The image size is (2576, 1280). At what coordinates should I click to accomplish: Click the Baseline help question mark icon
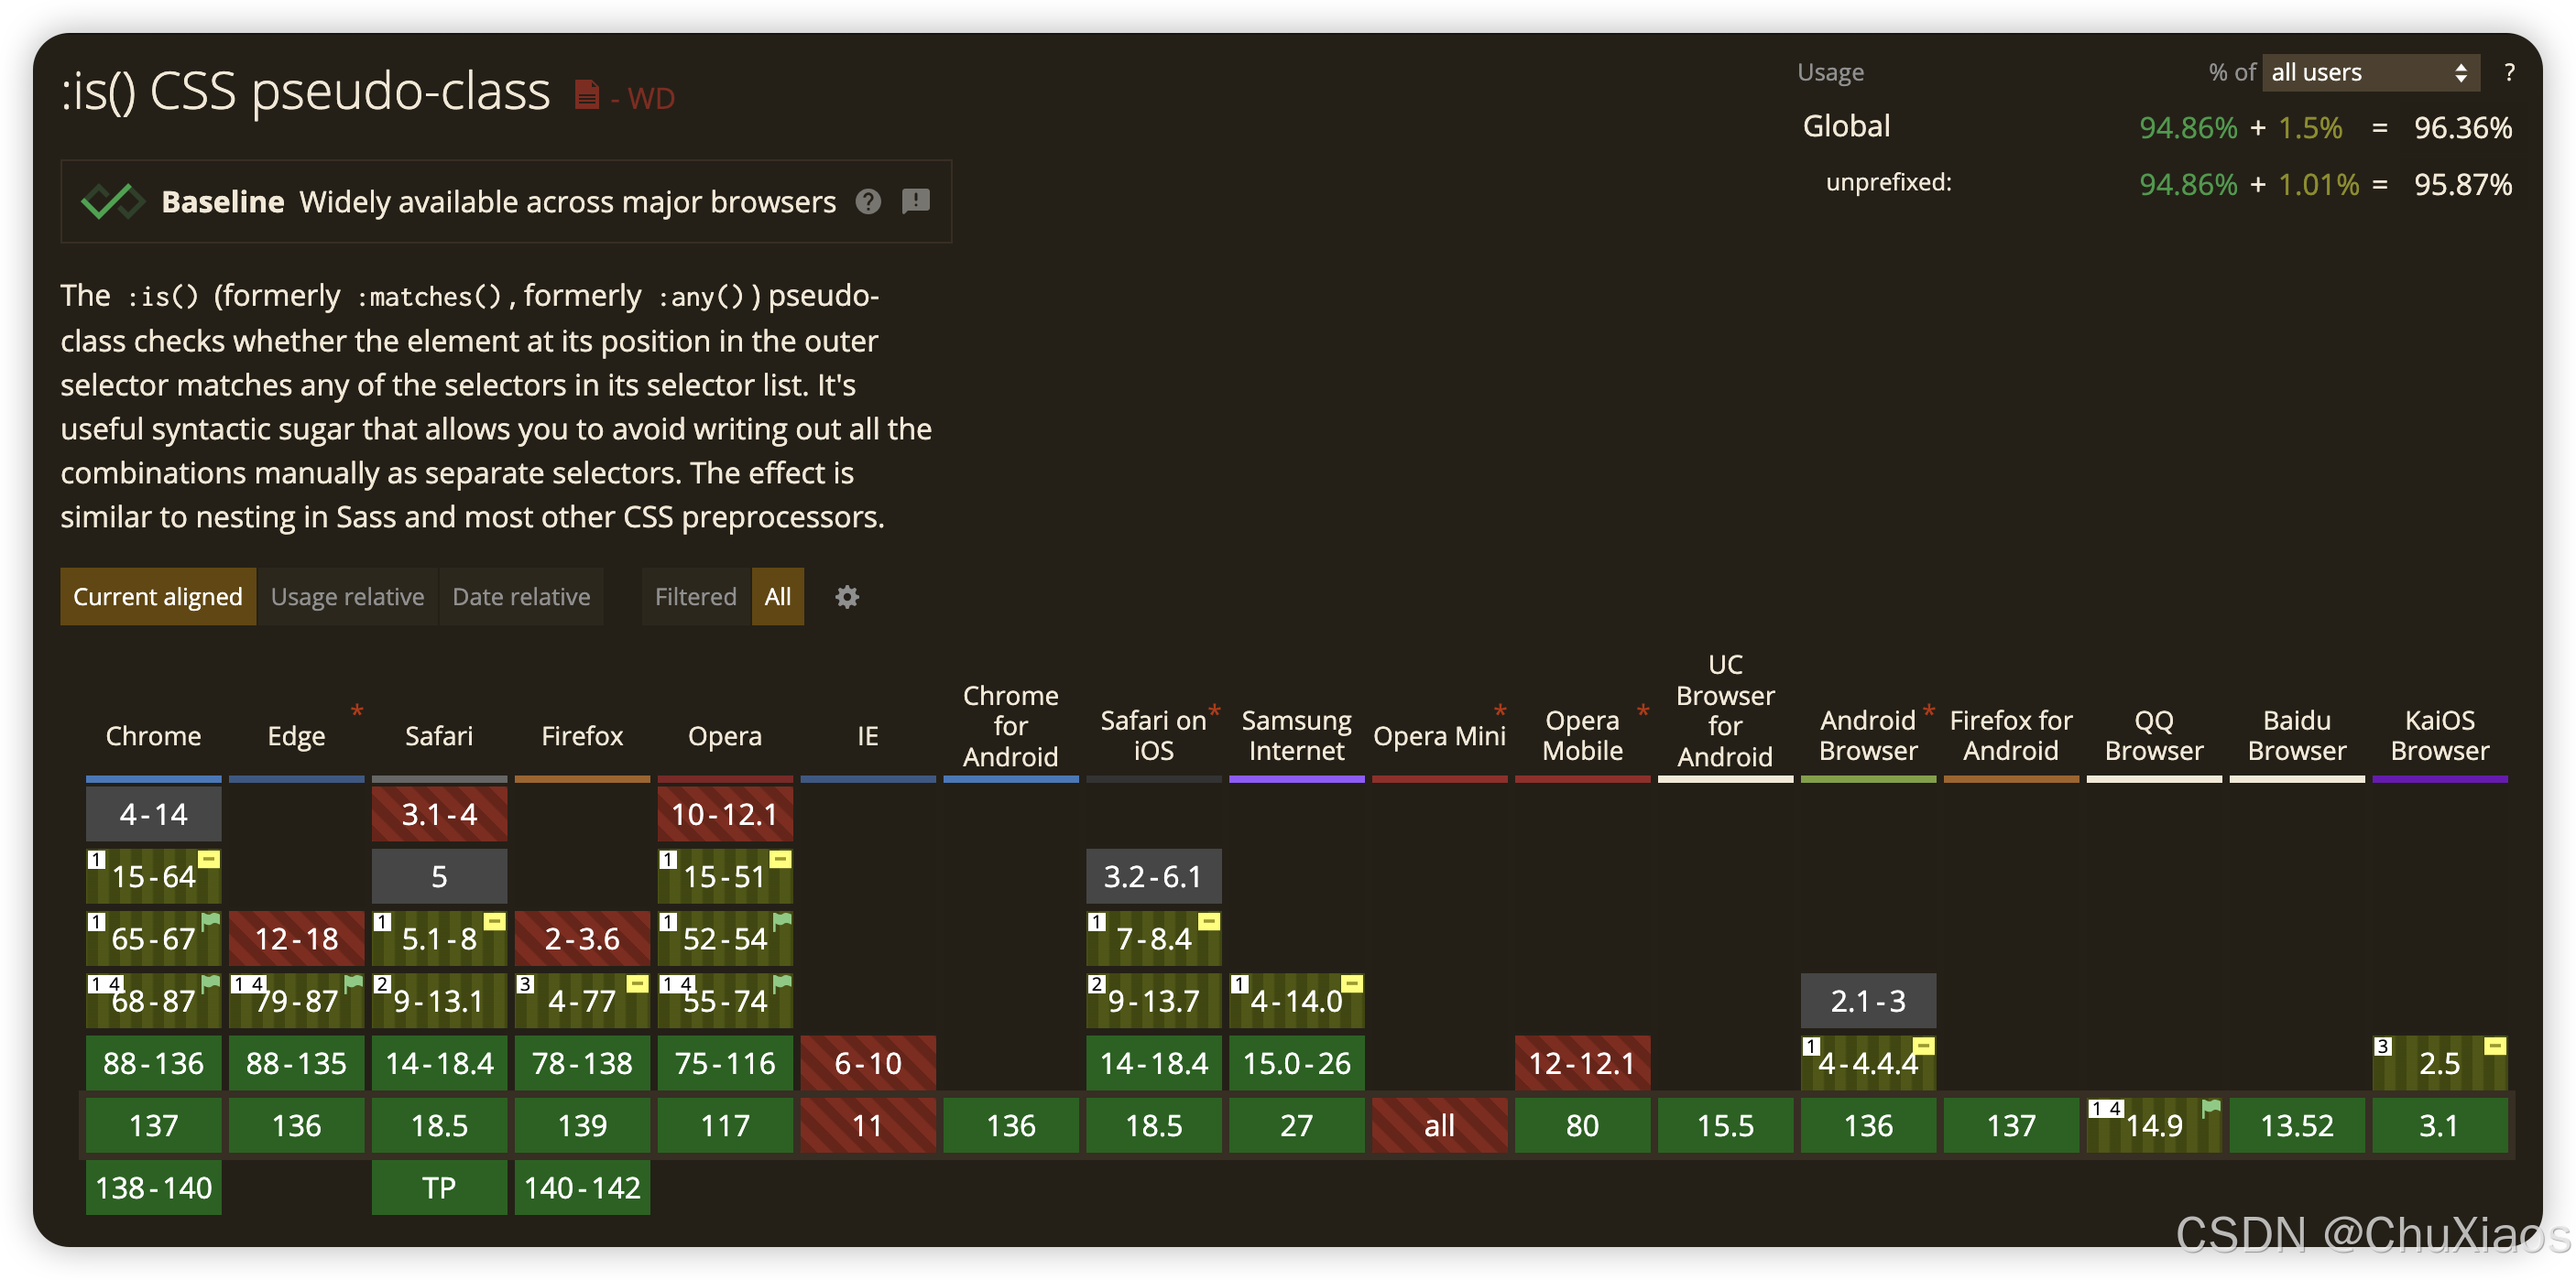[868, 201]
